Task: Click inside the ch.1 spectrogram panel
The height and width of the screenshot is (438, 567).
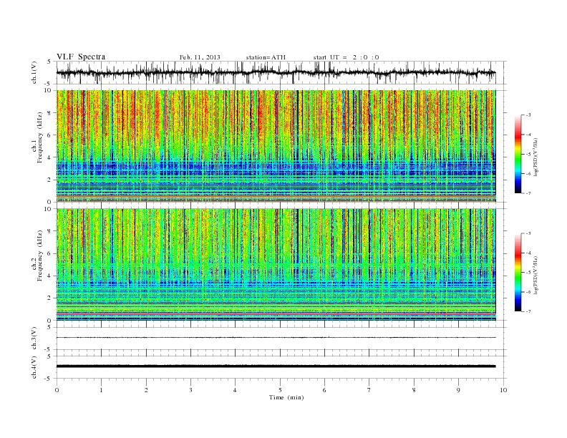Action: [276, 146]
